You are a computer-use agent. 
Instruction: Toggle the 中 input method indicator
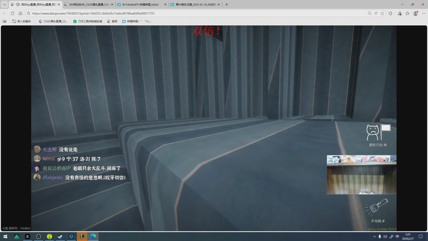pyautogui.click(x=398, y=237)
